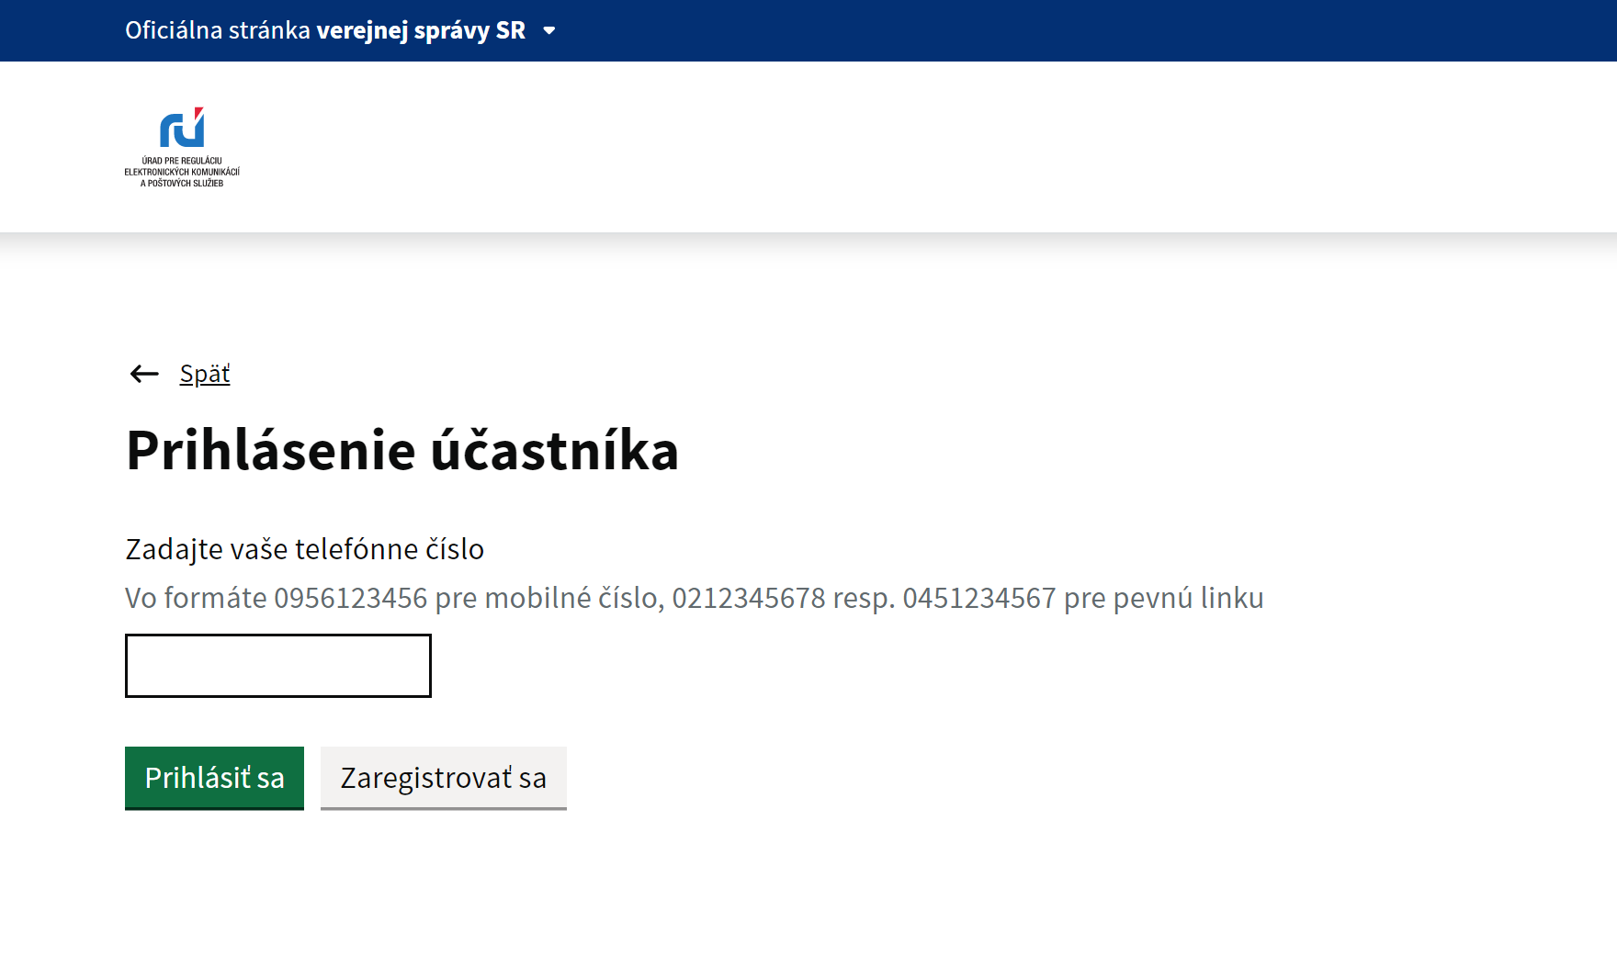Viewport: 1617px width, 967px height.
Task: Click the 'Vo formáte' hint text start
Action: (196, 598)
